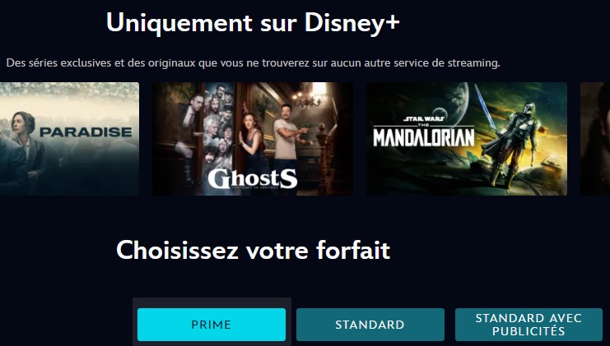Switch to the STANDARD plan tab
The width and height of the screenshot is (610, 346).
pos(370,325)
